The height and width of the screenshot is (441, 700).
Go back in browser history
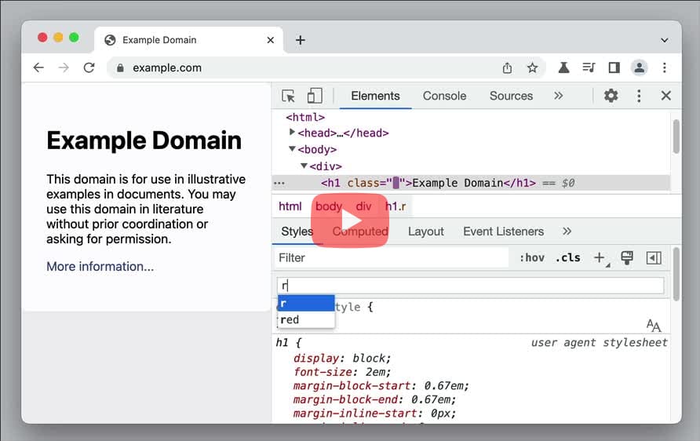(38, 67)
